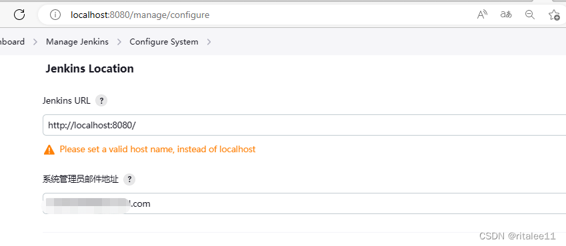Open help for Jenkins URL field
Image resolution: width=566 pixels, height=246 pixels.
click(101, 101)
